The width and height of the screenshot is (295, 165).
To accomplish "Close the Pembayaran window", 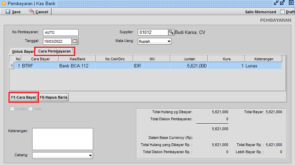I will (x=291, y=3).
